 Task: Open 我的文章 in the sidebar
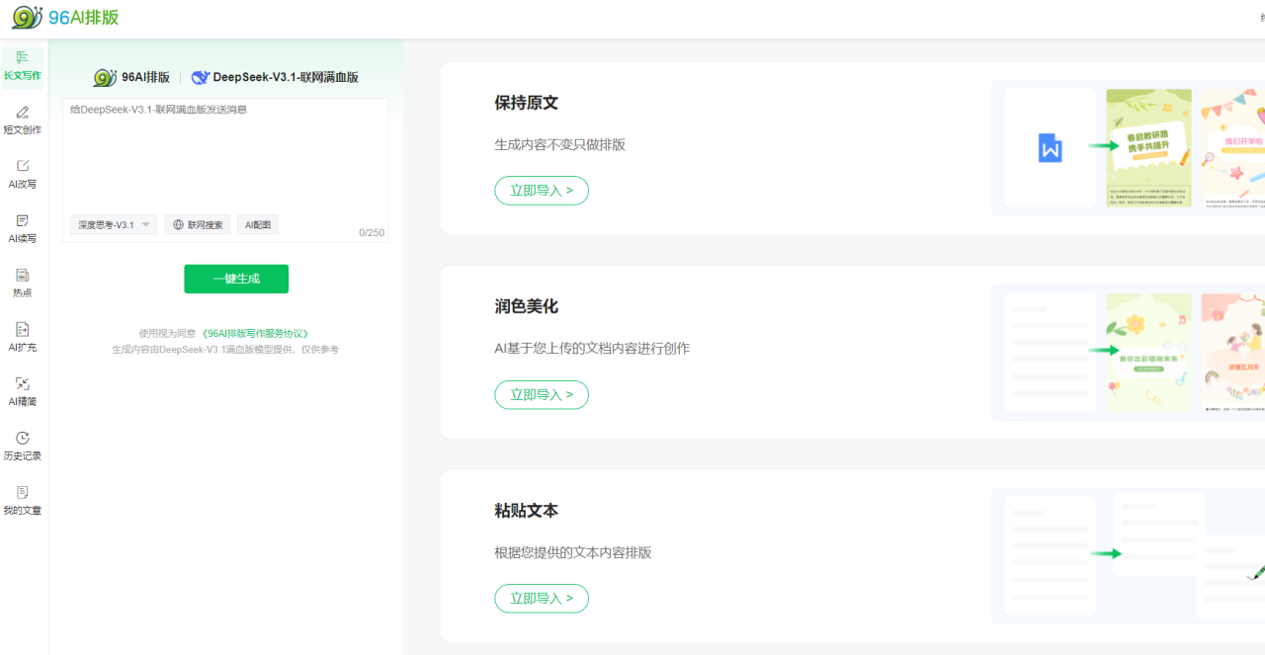pyautogui.click(x=23, y=500)
